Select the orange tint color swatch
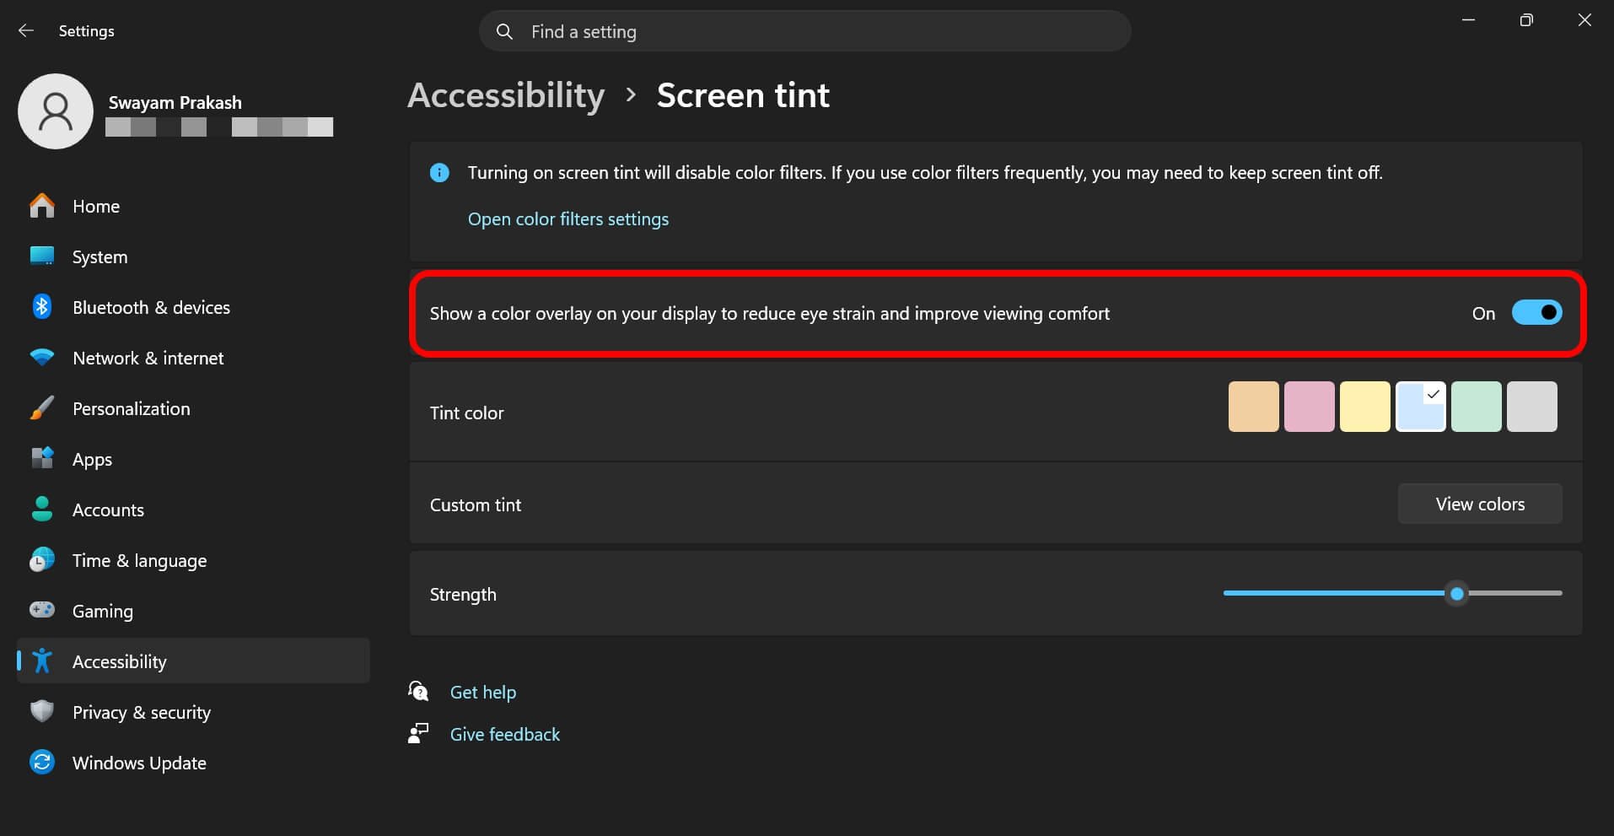This screenshot has width=1614, height=836. click(x=1253, y=407)
